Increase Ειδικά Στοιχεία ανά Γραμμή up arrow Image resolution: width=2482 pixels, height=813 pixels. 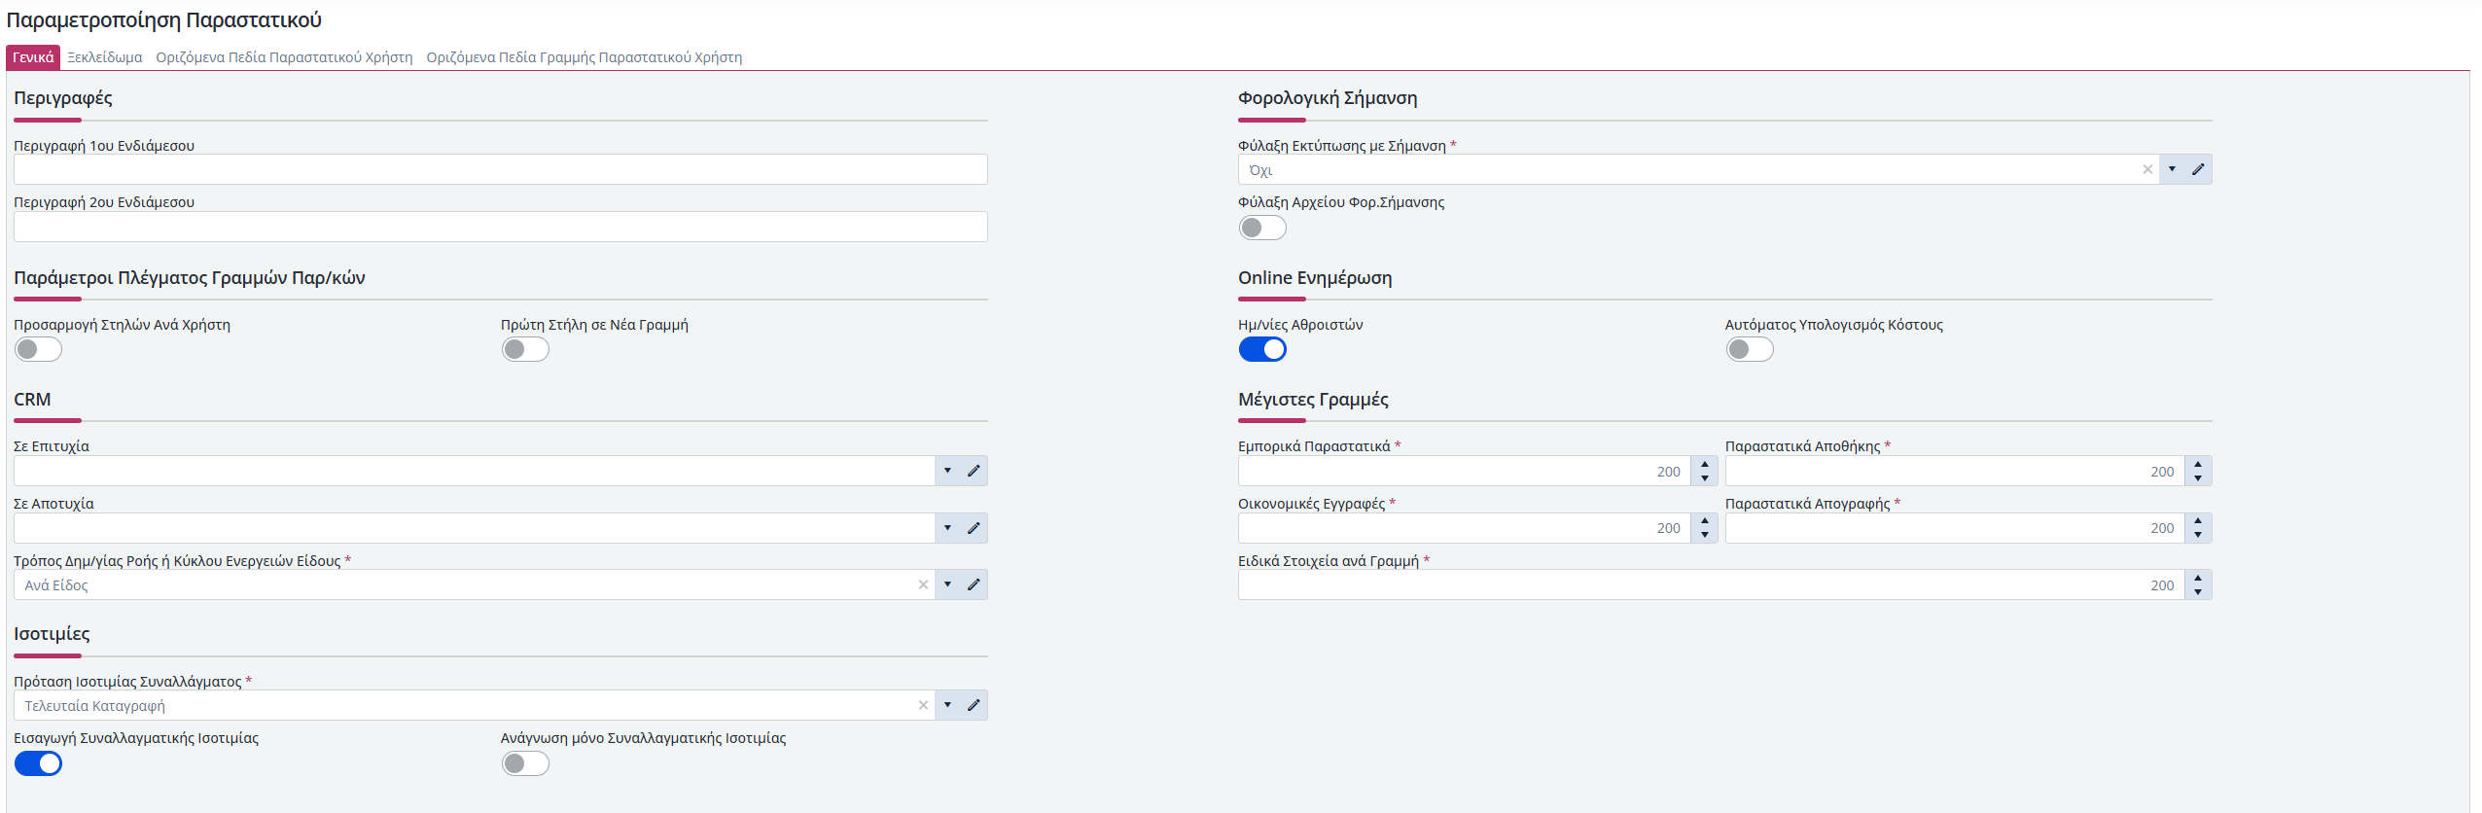pyautogui.click(x=2198, y=578)
